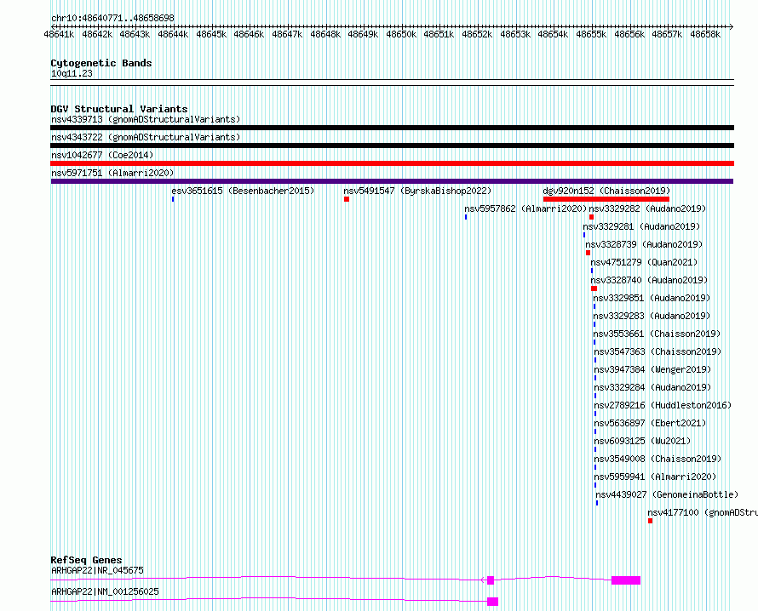
Task: Open nsv5491547 (ByrskaBishop2022) variant label
Action: 417,191
